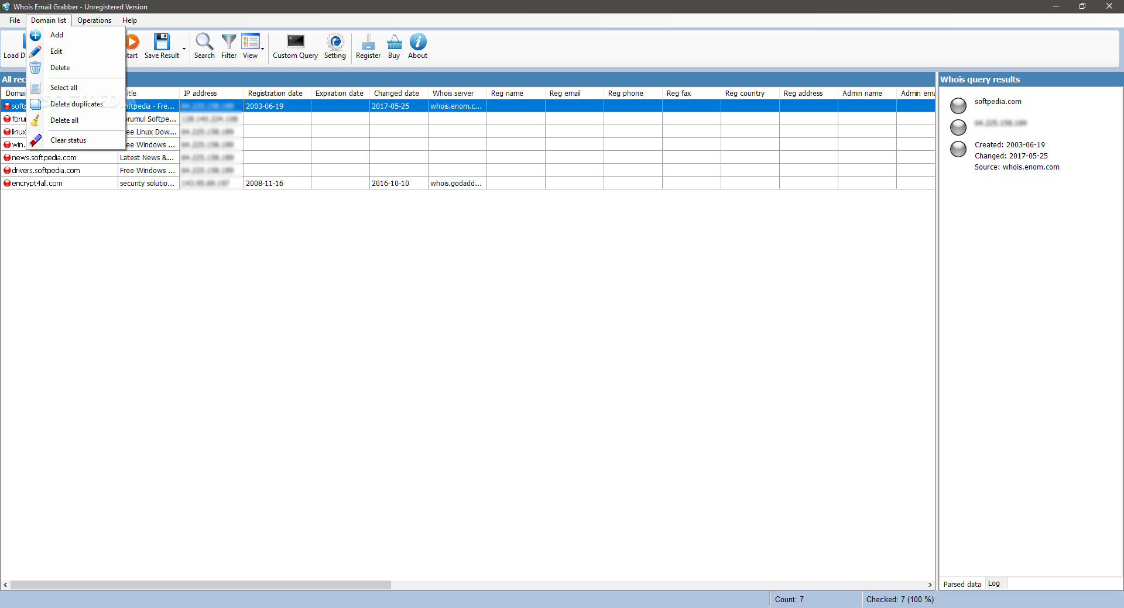1124x608 pixels.
Task: Click the Select all list icon
Action: [x=36, y=88]
